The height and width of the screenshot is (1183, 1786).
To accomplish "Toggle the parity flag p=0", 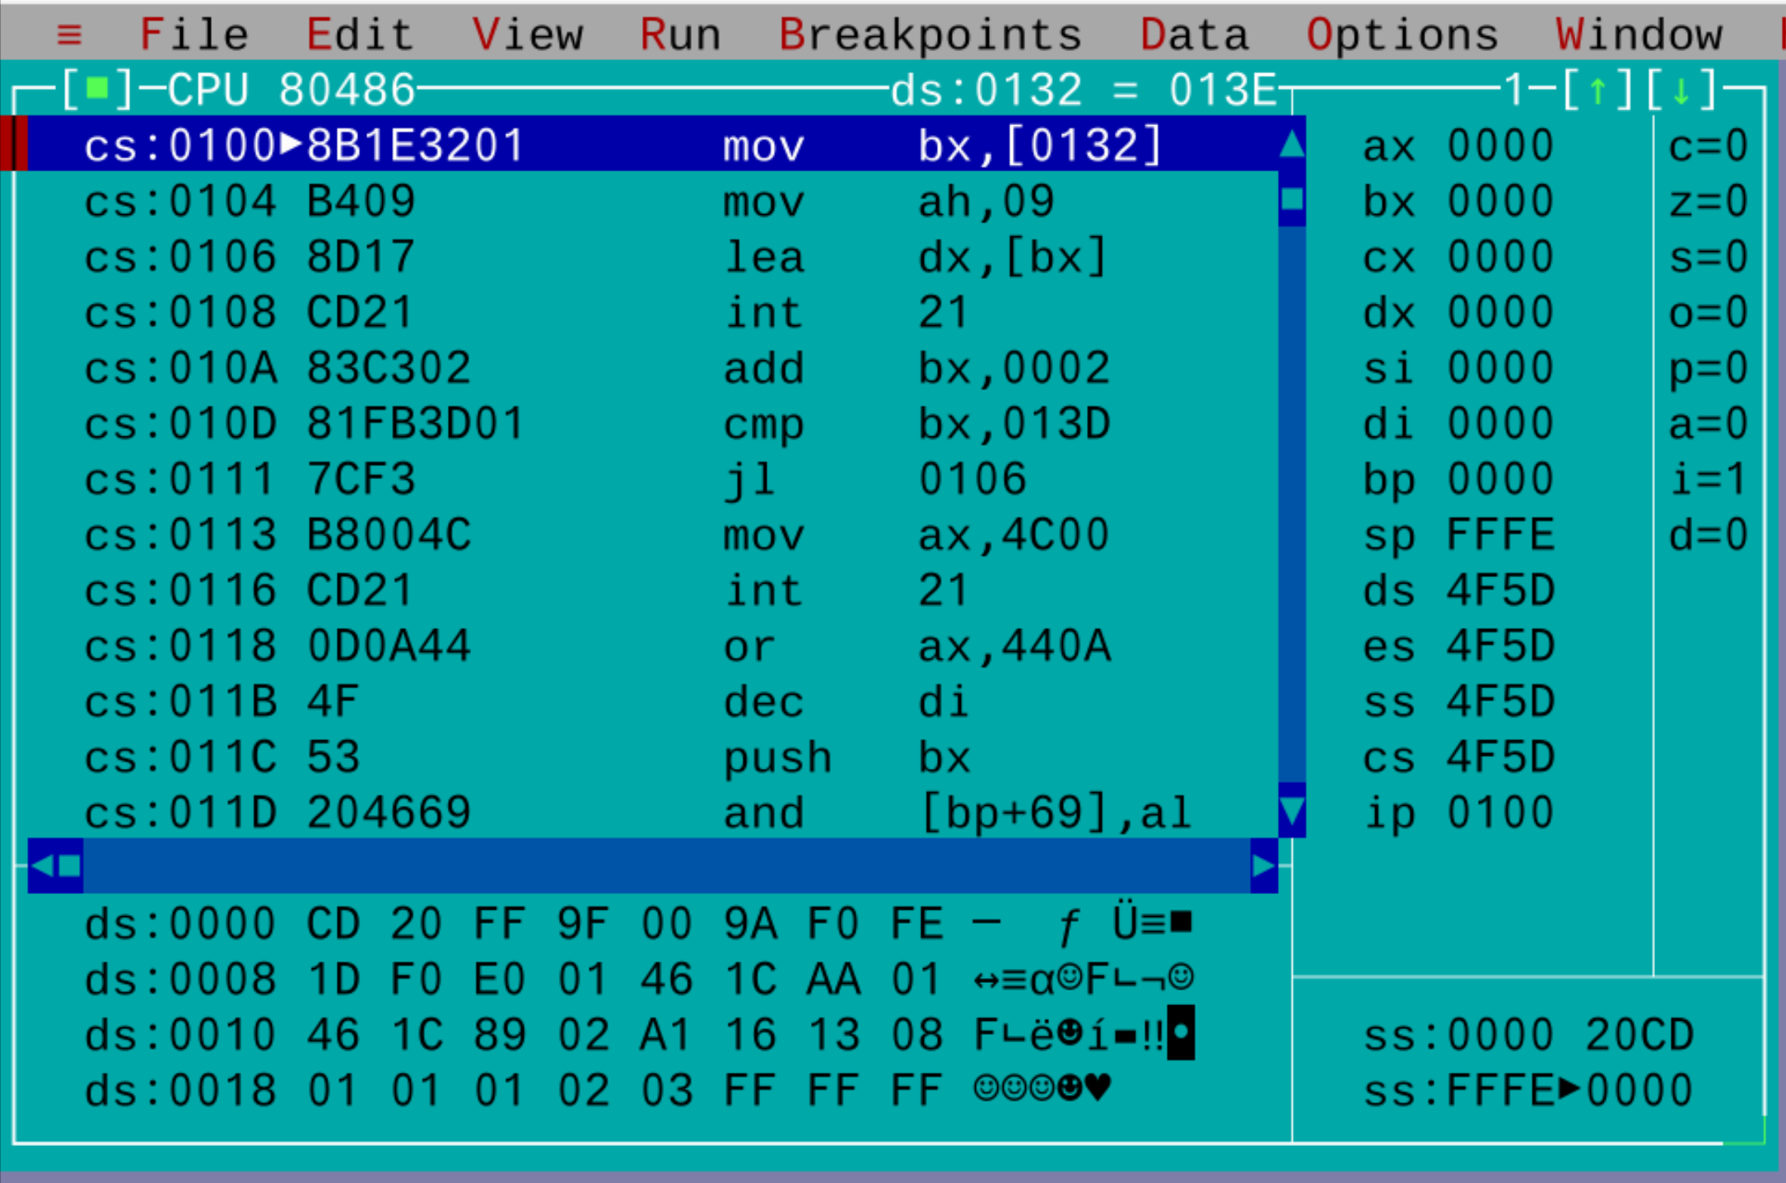I will (1709, 367).
